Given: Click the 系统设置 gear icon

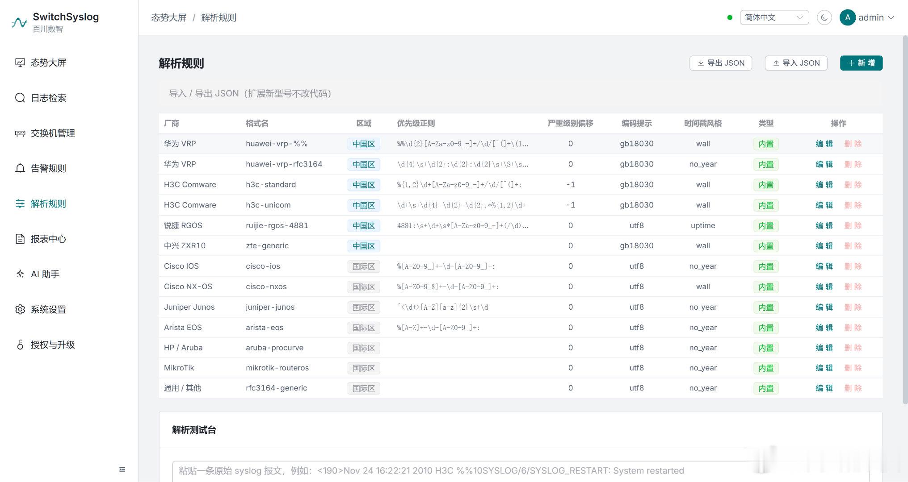Looking at the screenshot, I should 20,309.
